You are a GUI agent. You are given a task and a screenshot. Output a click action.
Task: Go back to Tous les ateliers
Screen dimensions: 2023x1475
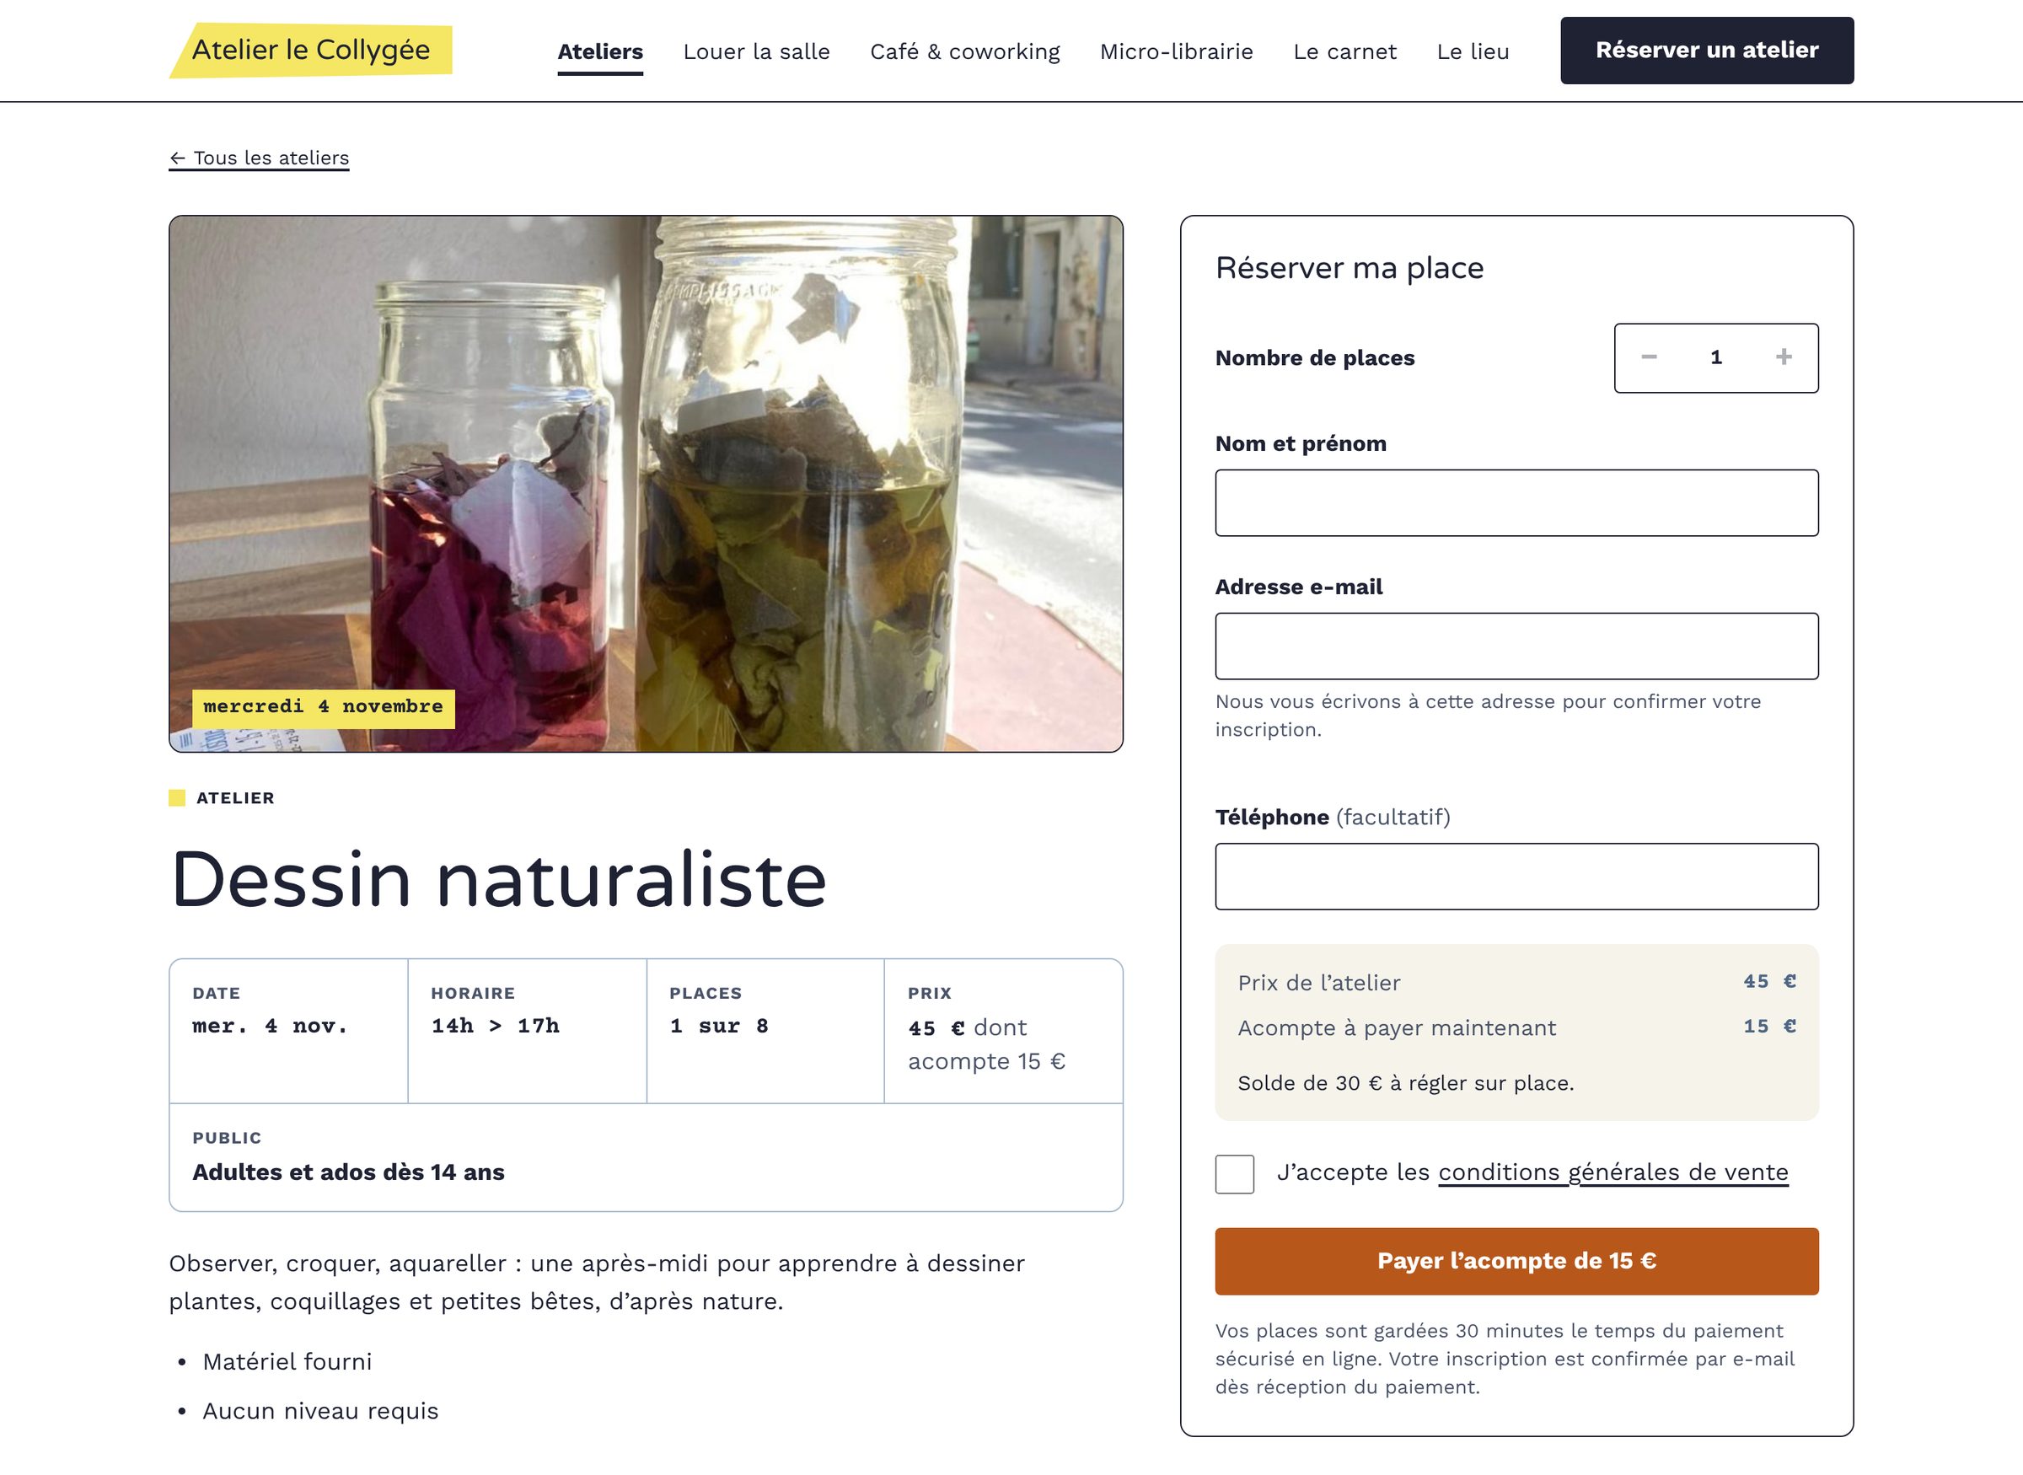[259, 158]
